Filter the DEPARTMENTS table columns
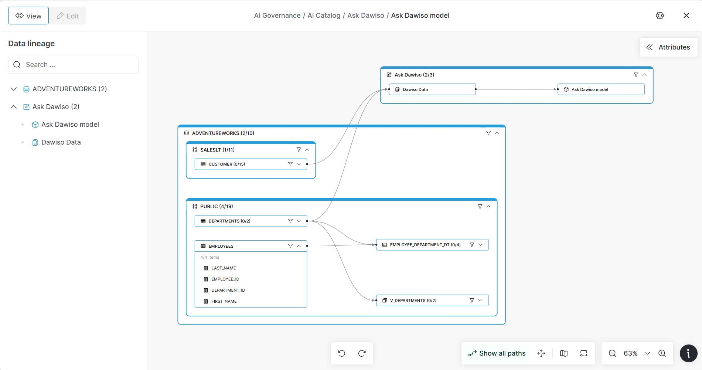702x370 pixels. tap(290, 221)
